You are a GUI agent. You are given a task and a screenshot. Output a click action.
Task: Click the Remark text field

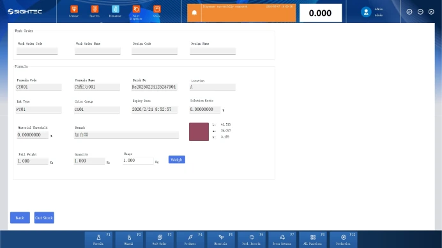pyautogui.click(x=126, y=135)
